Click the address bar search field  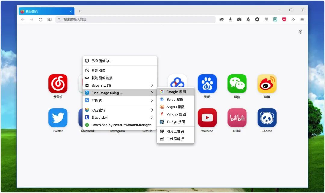[135, 20]
